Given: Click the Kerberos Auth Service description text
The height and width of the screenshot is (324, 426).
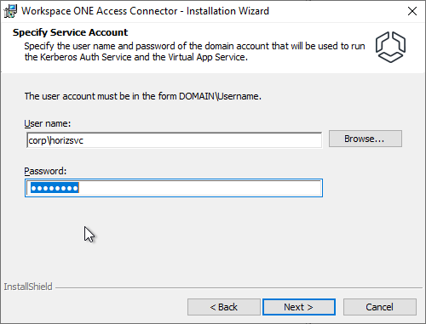Looking at the screenshot, I should (194, 51).
